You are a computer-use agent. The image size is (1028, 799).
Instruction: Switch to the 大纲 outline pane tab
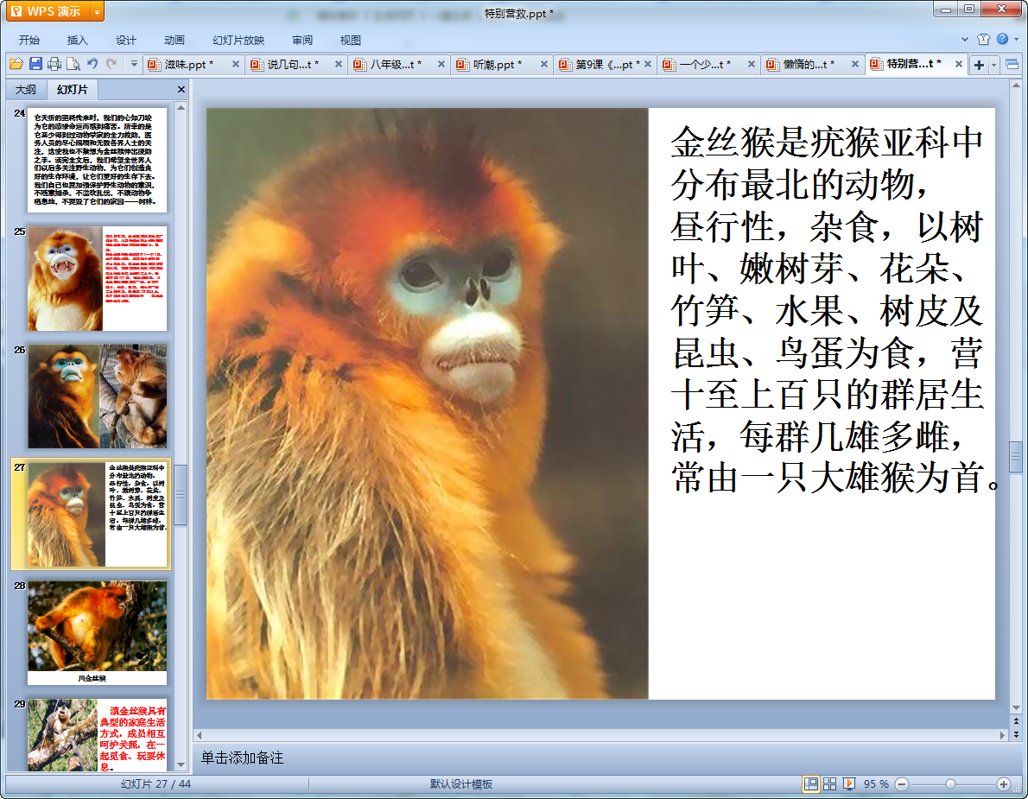tap(26, 89)
